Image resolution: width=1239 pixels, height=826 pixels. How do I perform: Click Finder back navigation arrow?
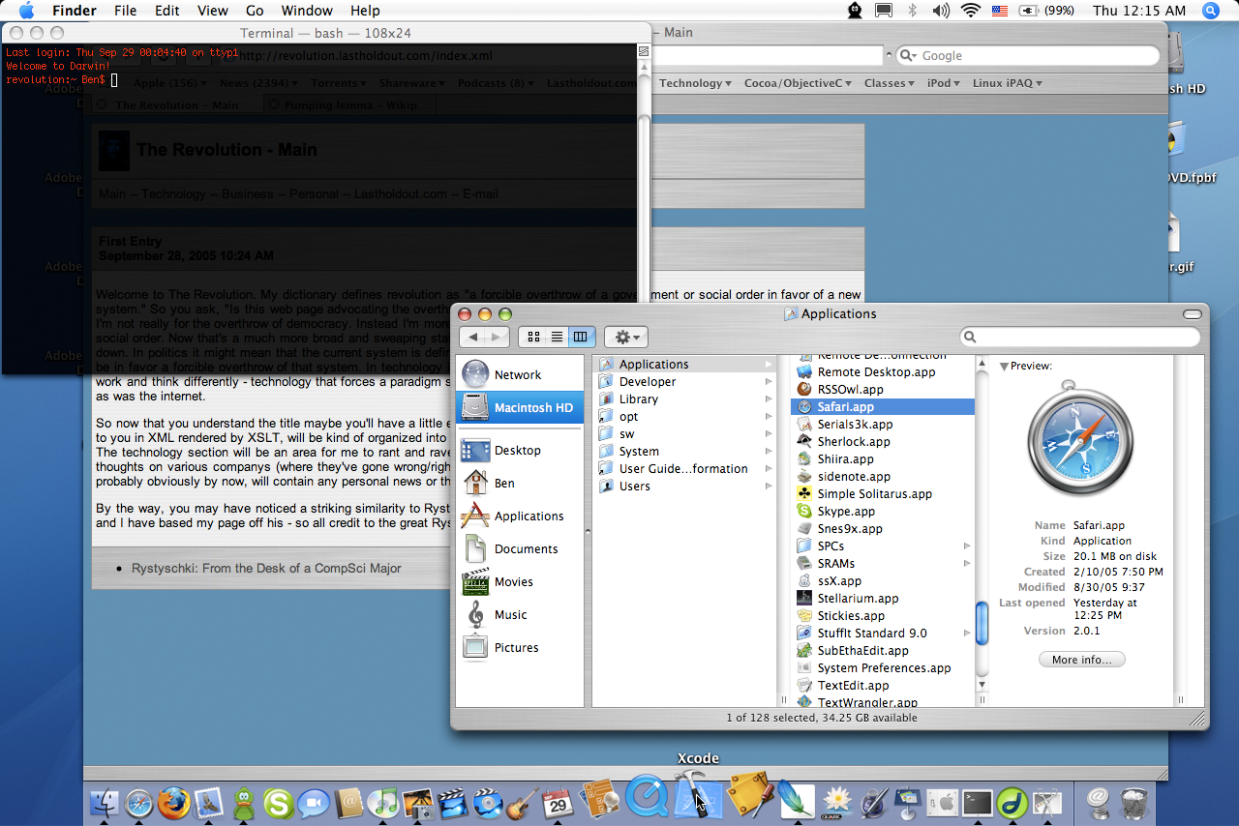471,337
